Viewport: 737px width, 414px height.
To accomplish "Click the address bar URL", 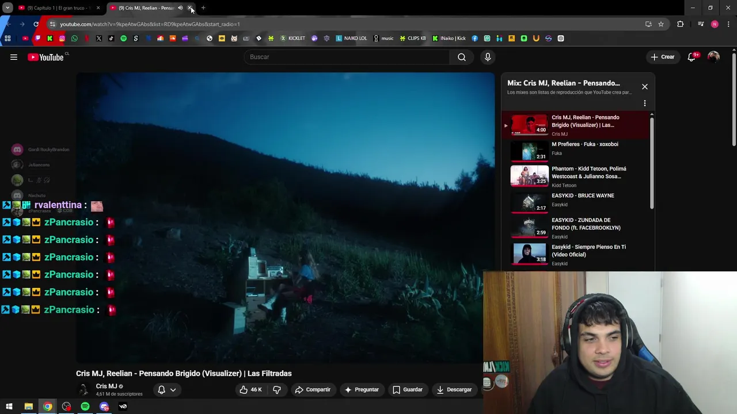I will tap(150, 24).
